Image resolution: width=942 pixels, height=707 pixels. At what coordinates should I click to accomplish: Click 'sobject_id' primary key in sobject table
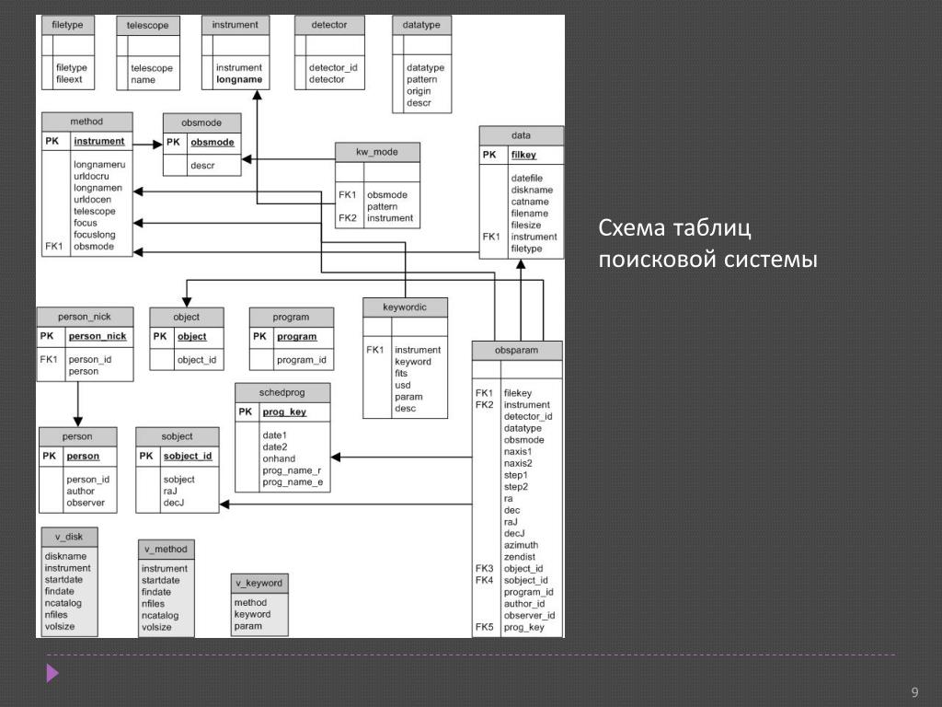tap(188, 457)
